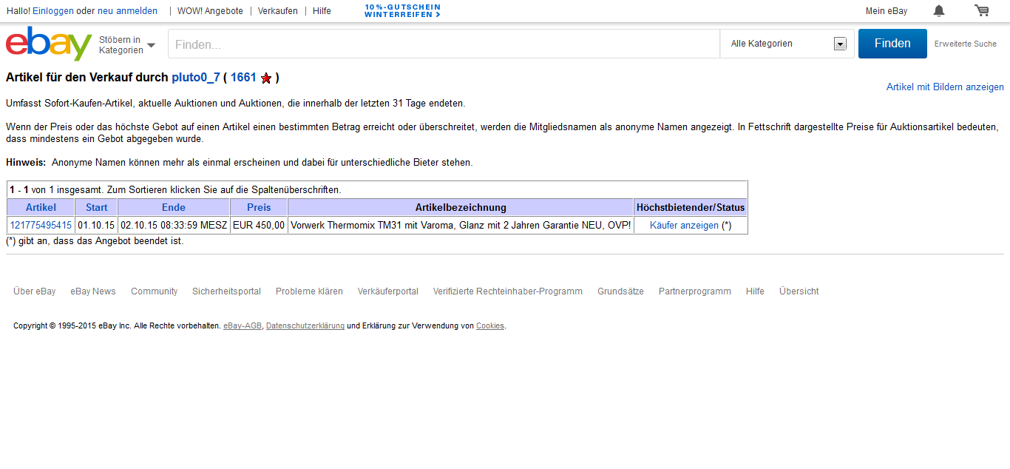
Task: Click the neu anmelden link
Action: [127, 11]
